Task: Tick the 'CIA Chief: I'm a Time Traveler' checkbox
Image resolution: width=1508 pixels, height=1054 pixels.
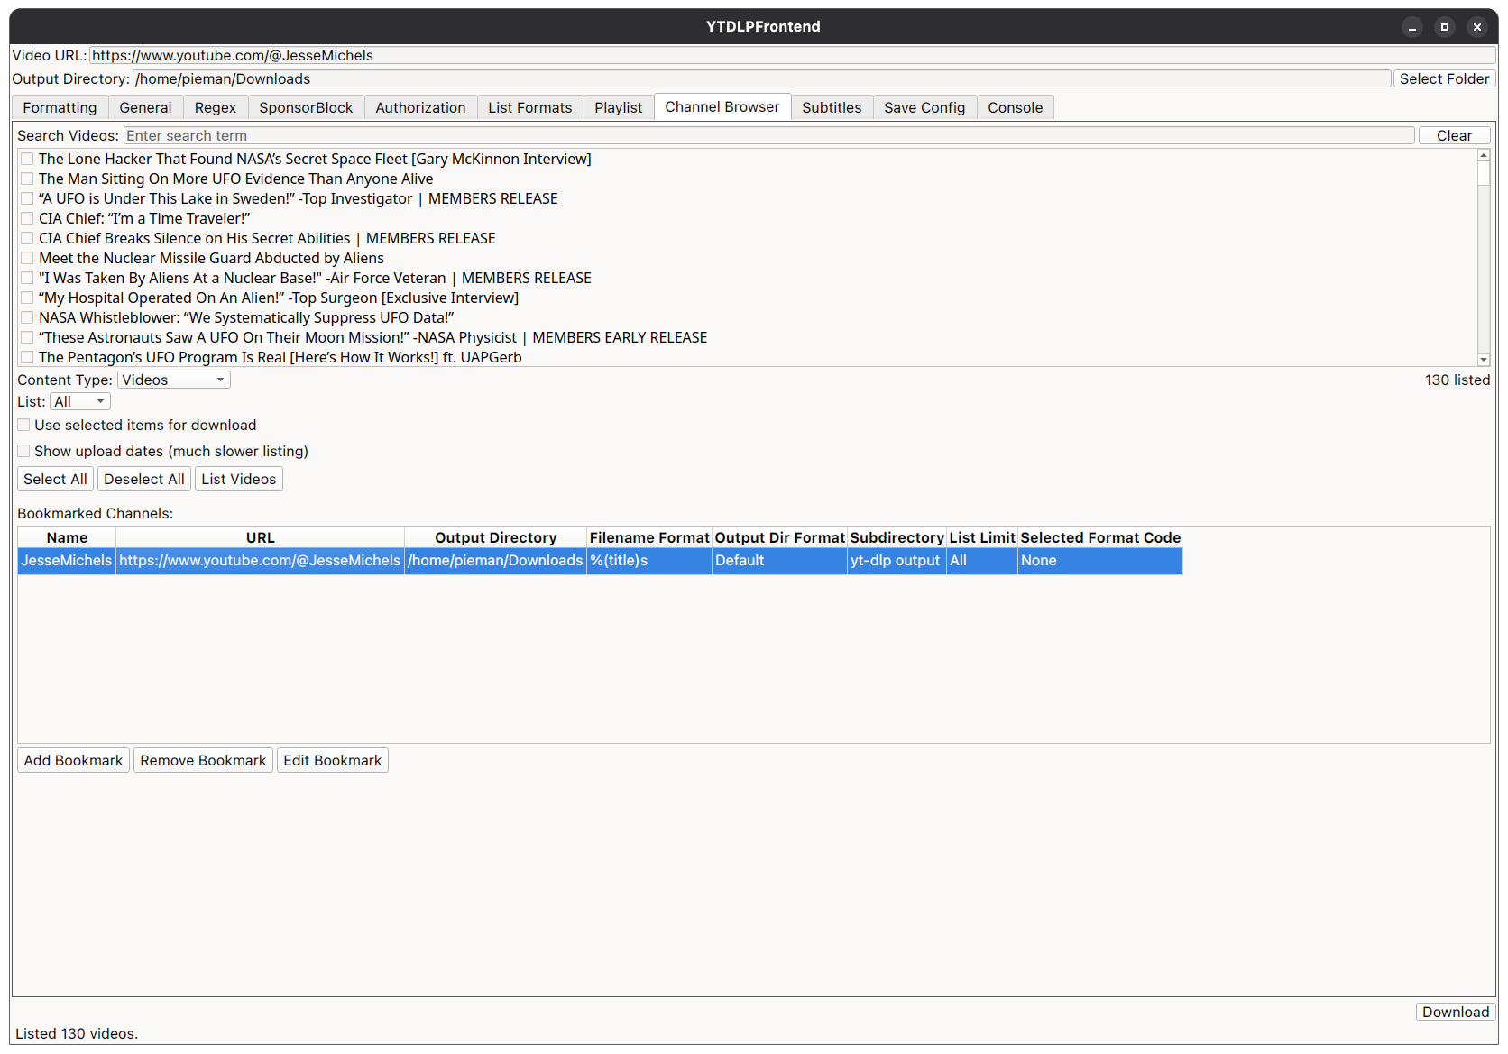Action: 27,218
